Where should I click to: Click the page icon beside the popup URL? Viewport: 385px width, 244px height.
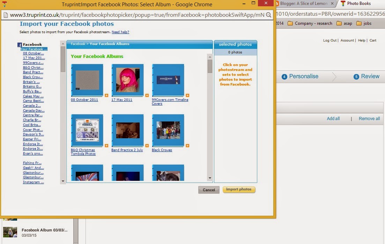5,15
